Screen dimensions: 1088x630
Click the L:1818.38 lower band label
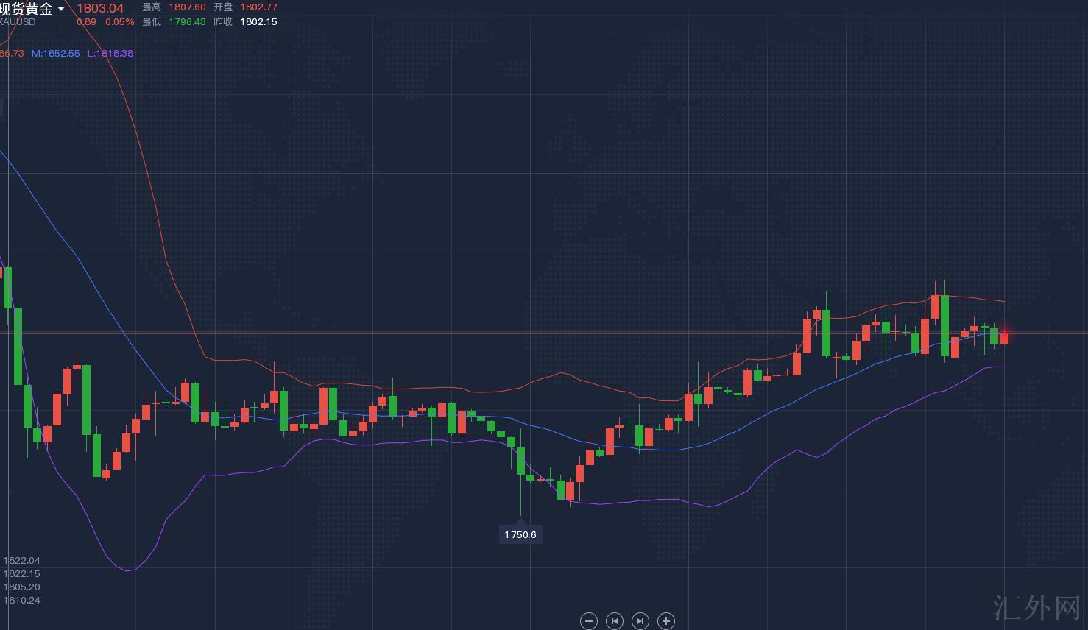[x=110, y=54]
